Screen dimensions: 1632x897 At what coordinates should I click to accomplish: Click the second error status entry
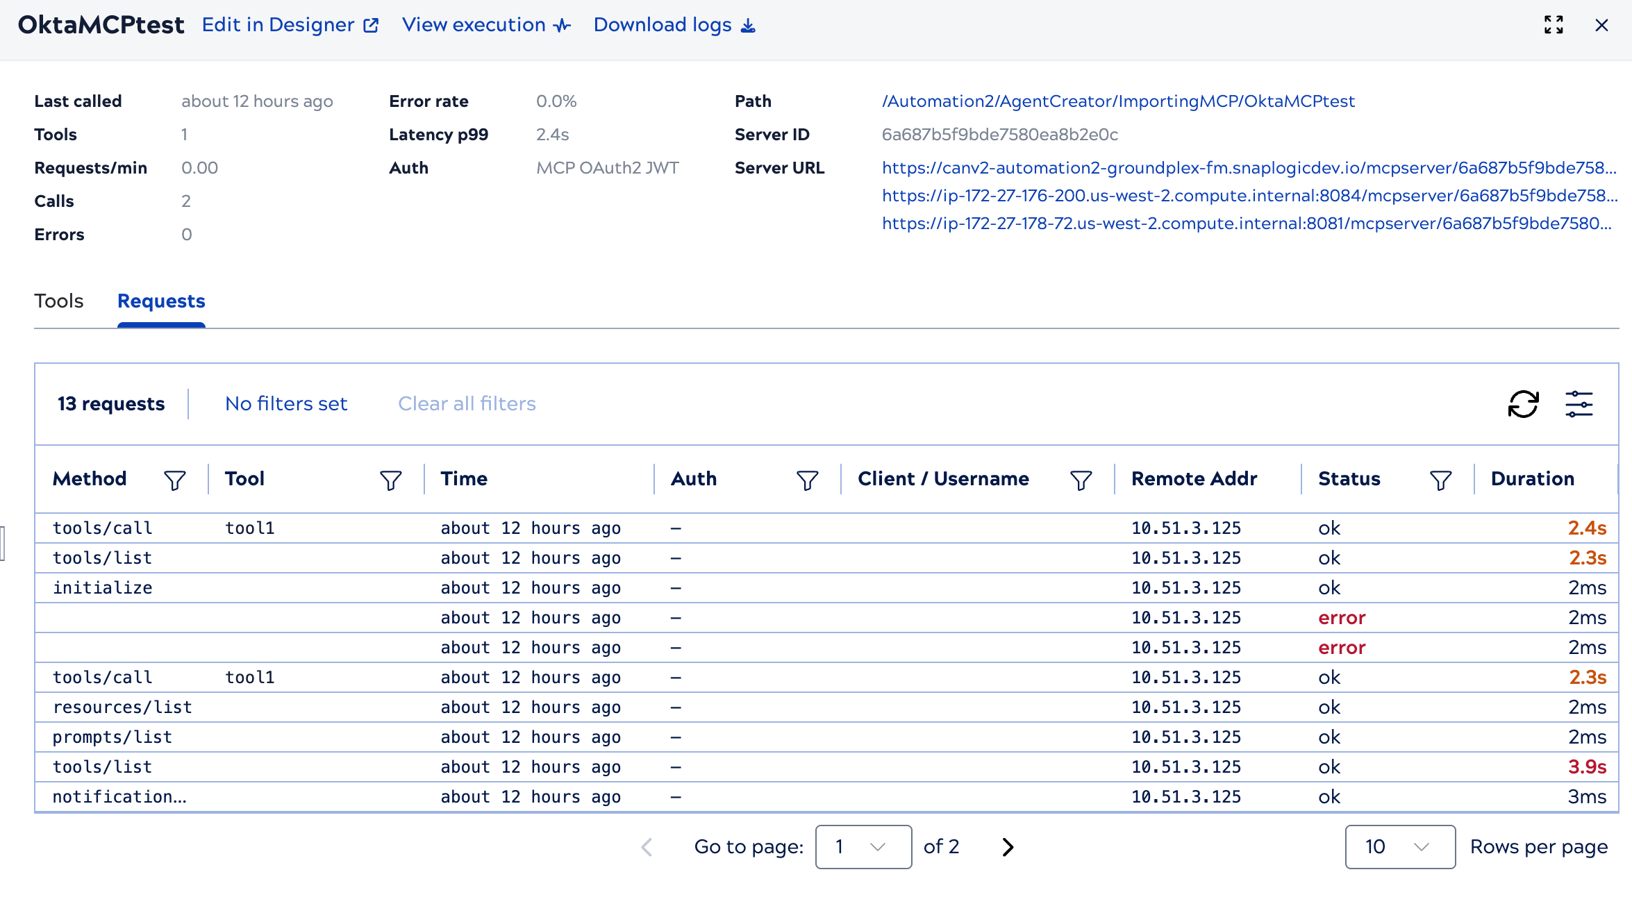coord(1342,648)
